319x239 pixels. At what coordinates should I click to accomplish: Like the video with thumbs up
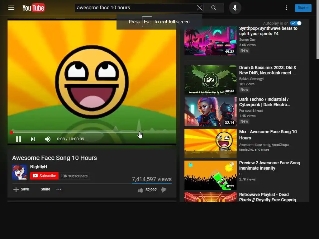pyautogui.click(x=140, y=190)
